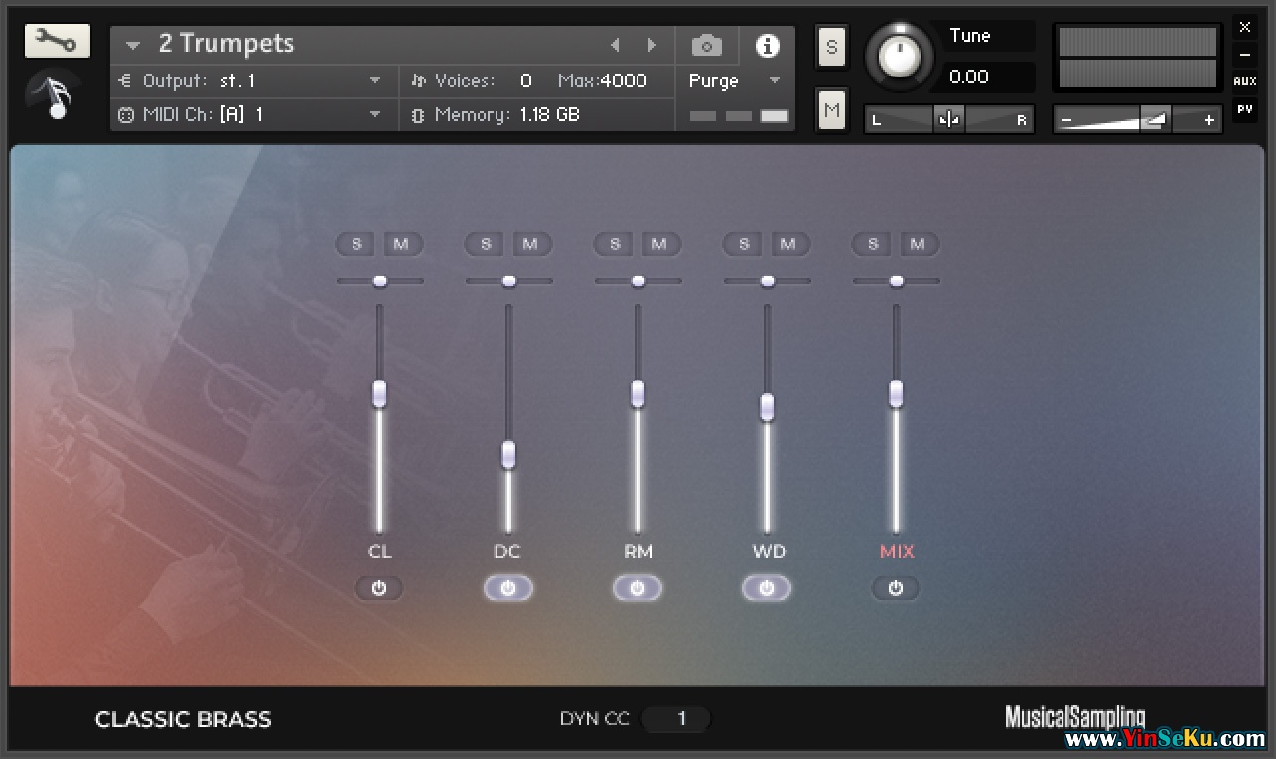The height and width of the screenshot is (759, 1276).
Task: Toggle the AUX sends panel
Action: pyautogui.click(x=1244, y=81)
